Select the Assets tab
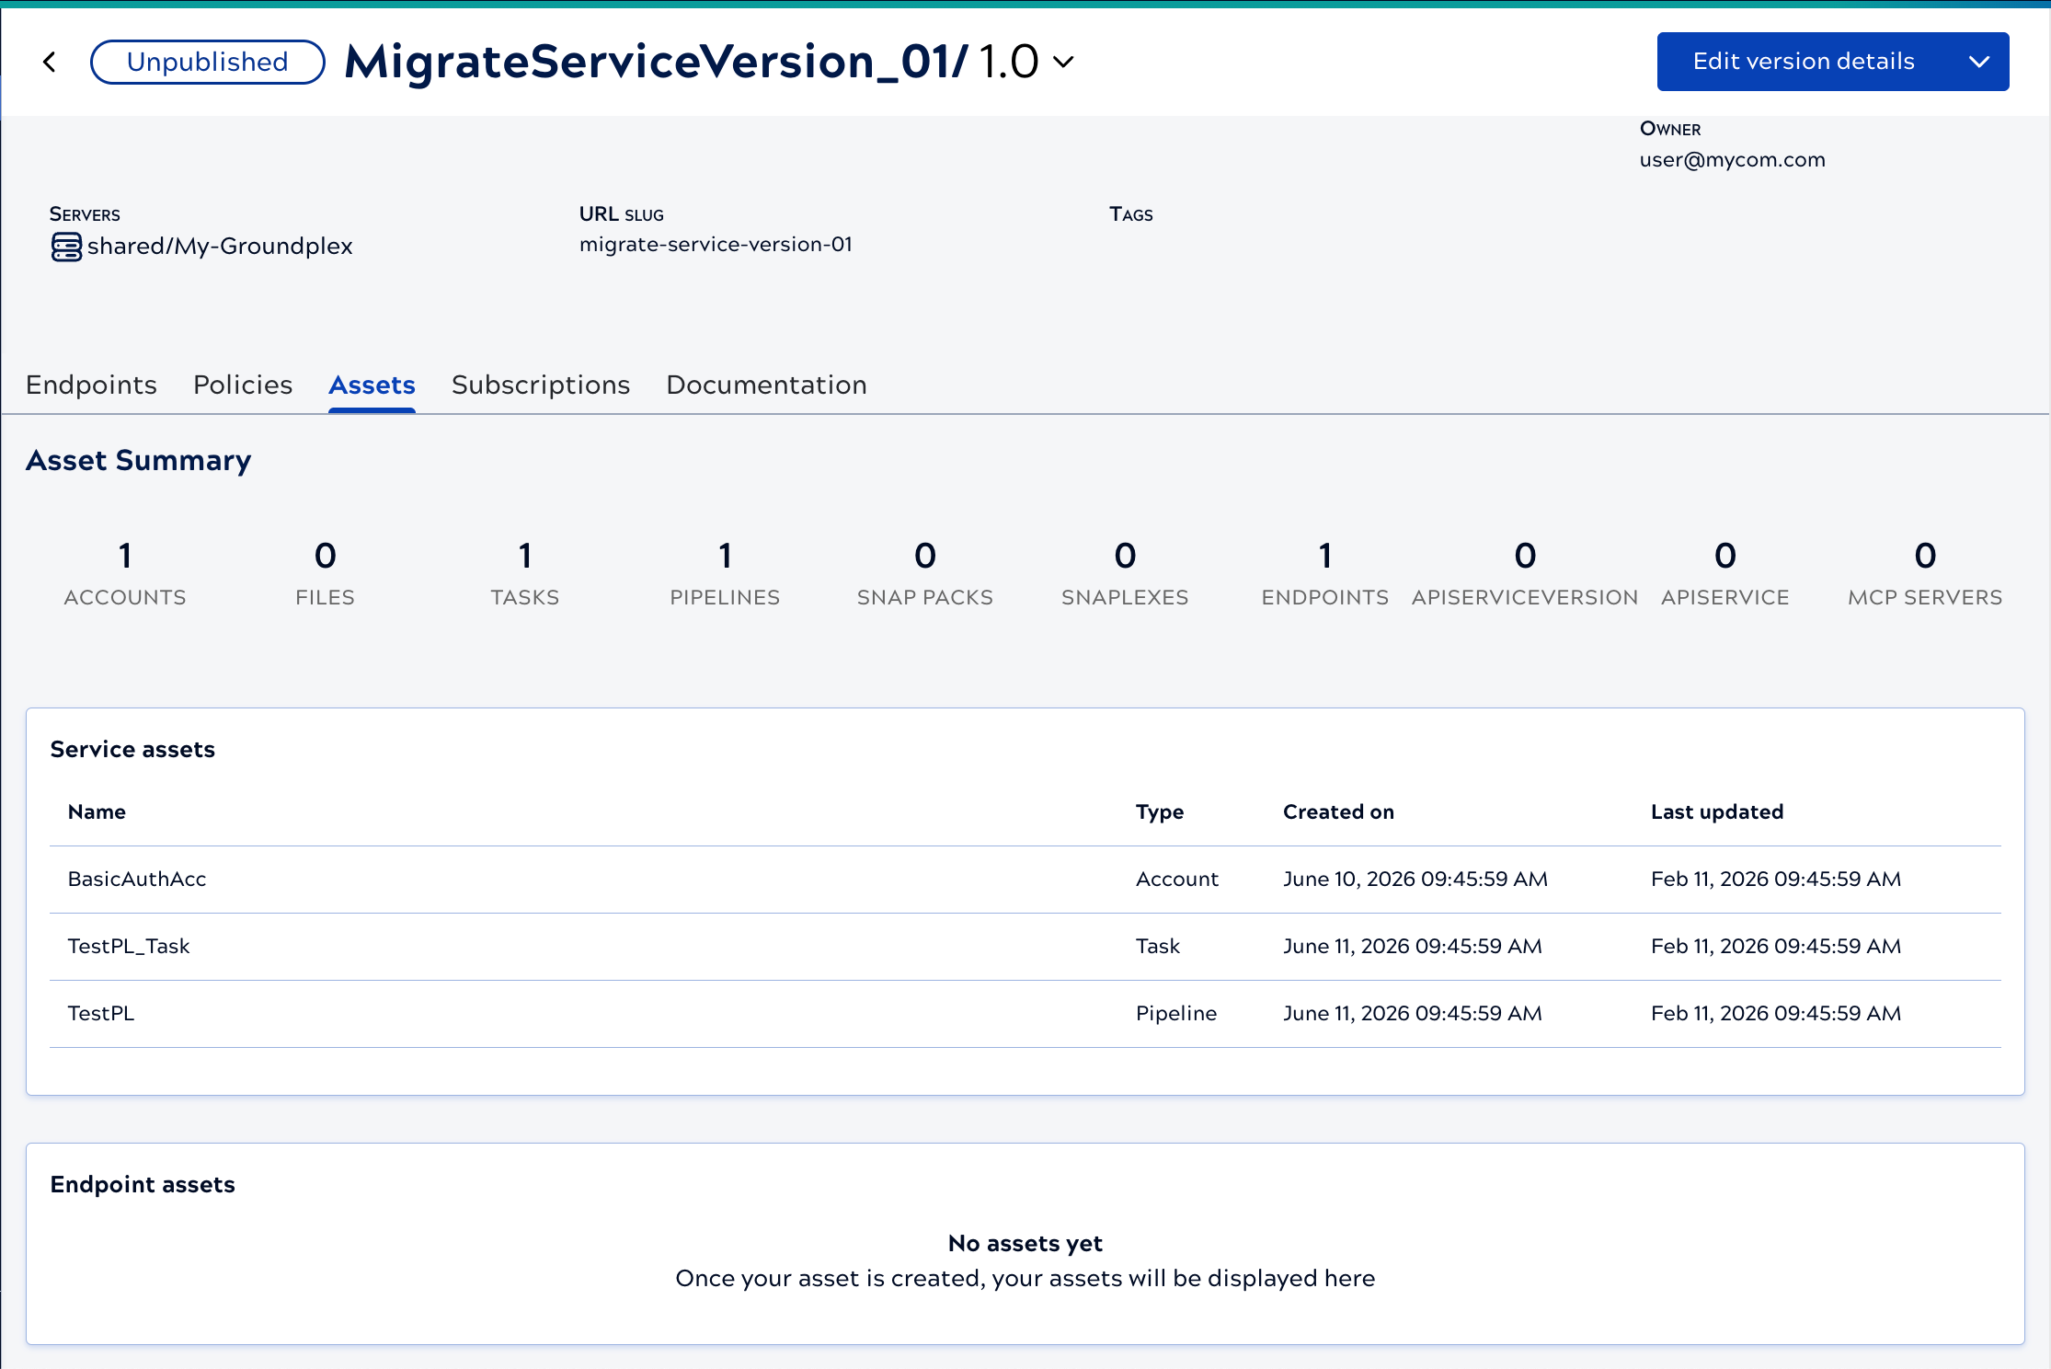The image size is (2051, 1369). pos(372,385)
